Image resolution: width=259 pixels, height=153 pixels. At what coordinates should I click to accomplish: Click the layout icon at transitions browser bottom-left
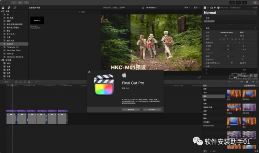(x=205, y=151)
